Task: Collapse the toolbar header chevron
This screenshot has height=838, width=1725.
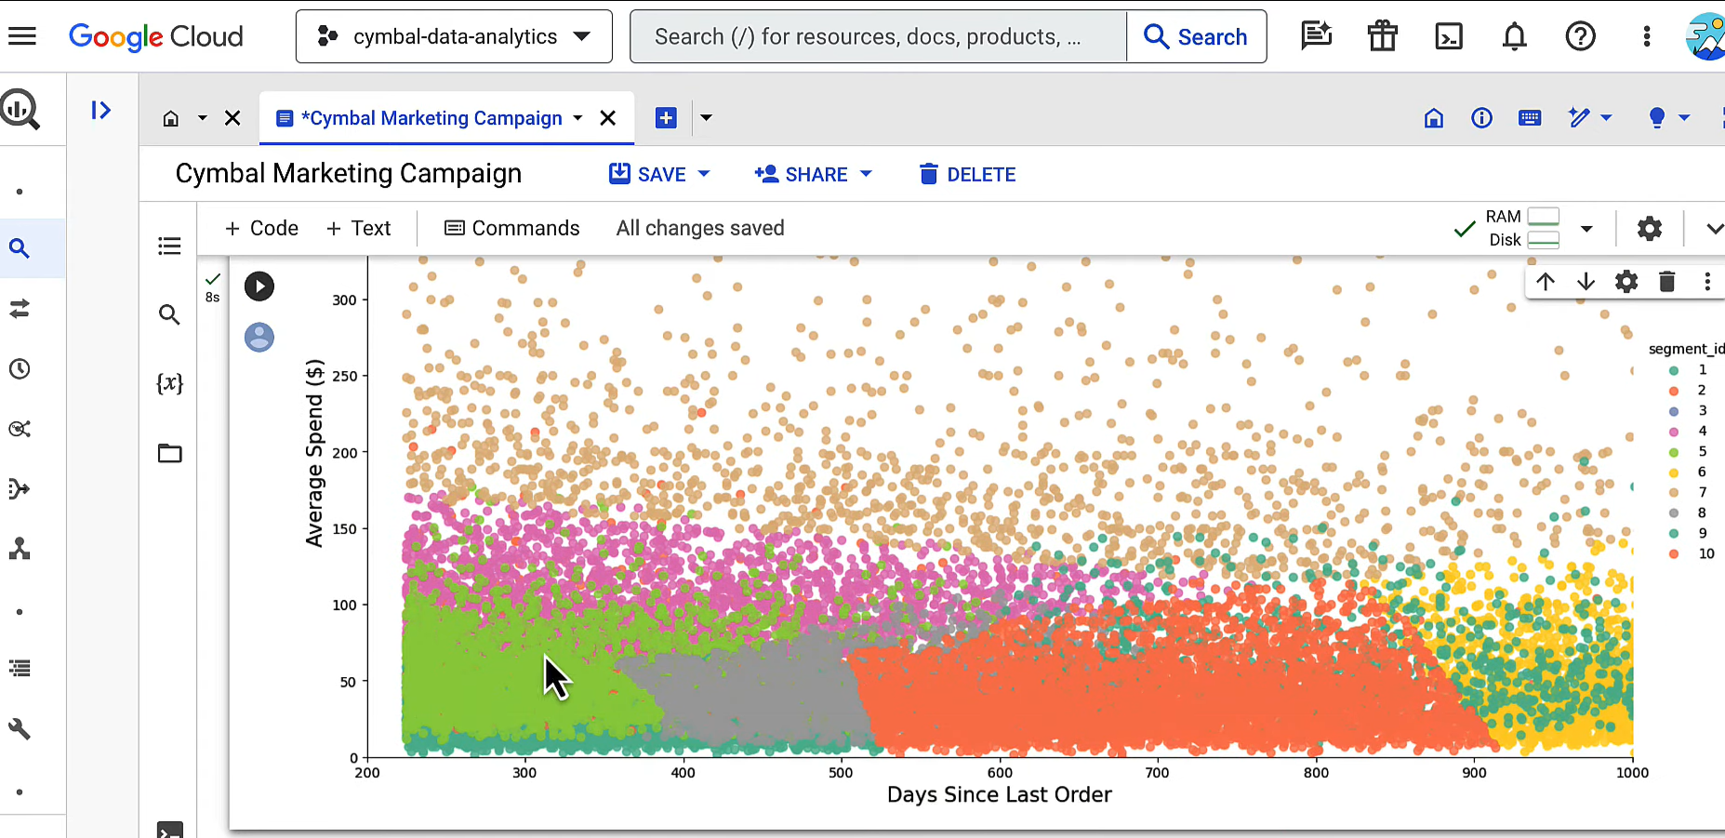Action: click(x=1715, y=229)
